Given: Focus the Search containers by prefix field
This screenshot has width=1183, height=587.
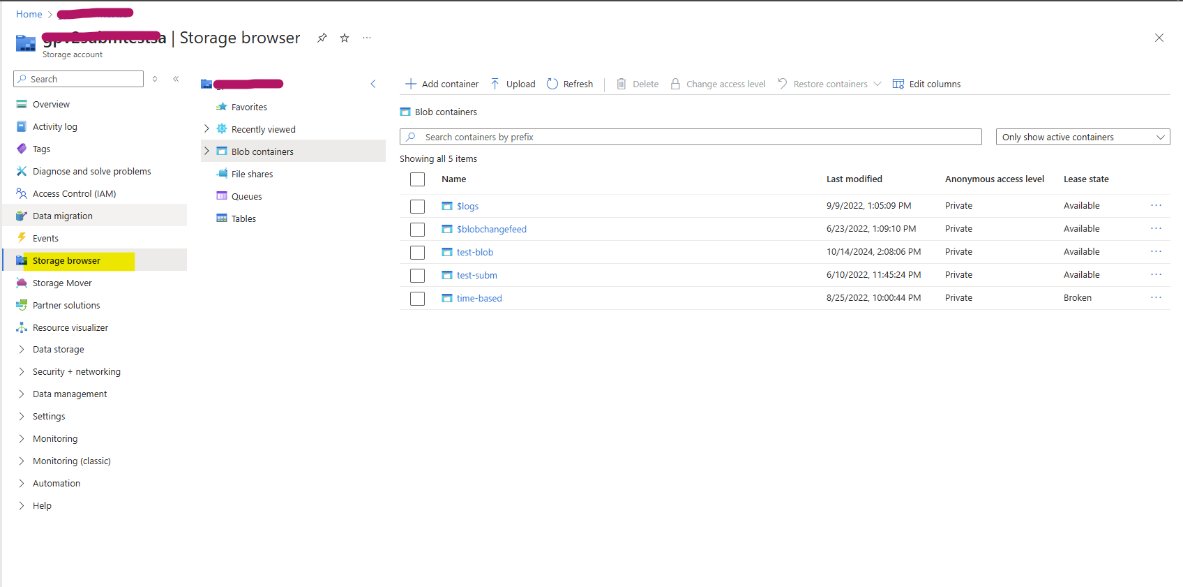Looking at the screenshot, I should coord(691,137).
